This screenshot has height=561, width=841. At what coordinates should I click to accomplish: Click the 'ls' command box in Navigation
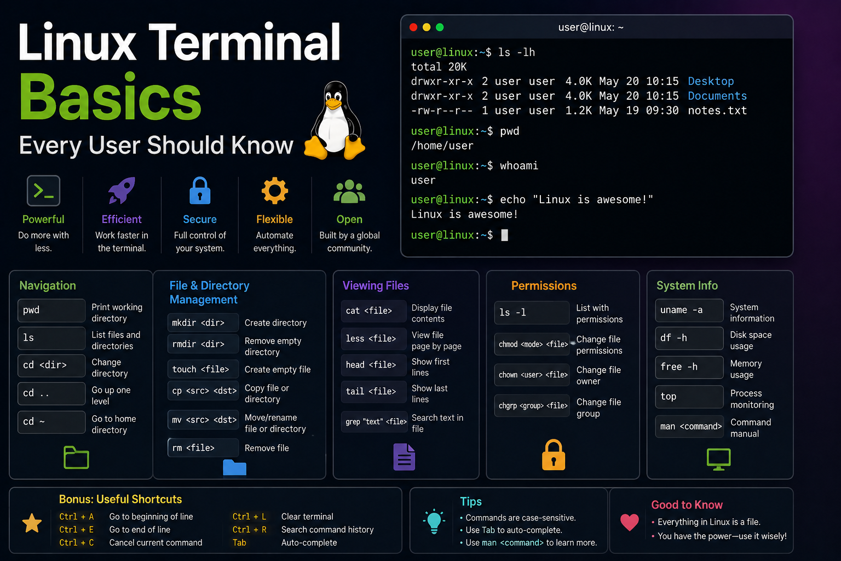pyautogui.click(x=51, y=338)
